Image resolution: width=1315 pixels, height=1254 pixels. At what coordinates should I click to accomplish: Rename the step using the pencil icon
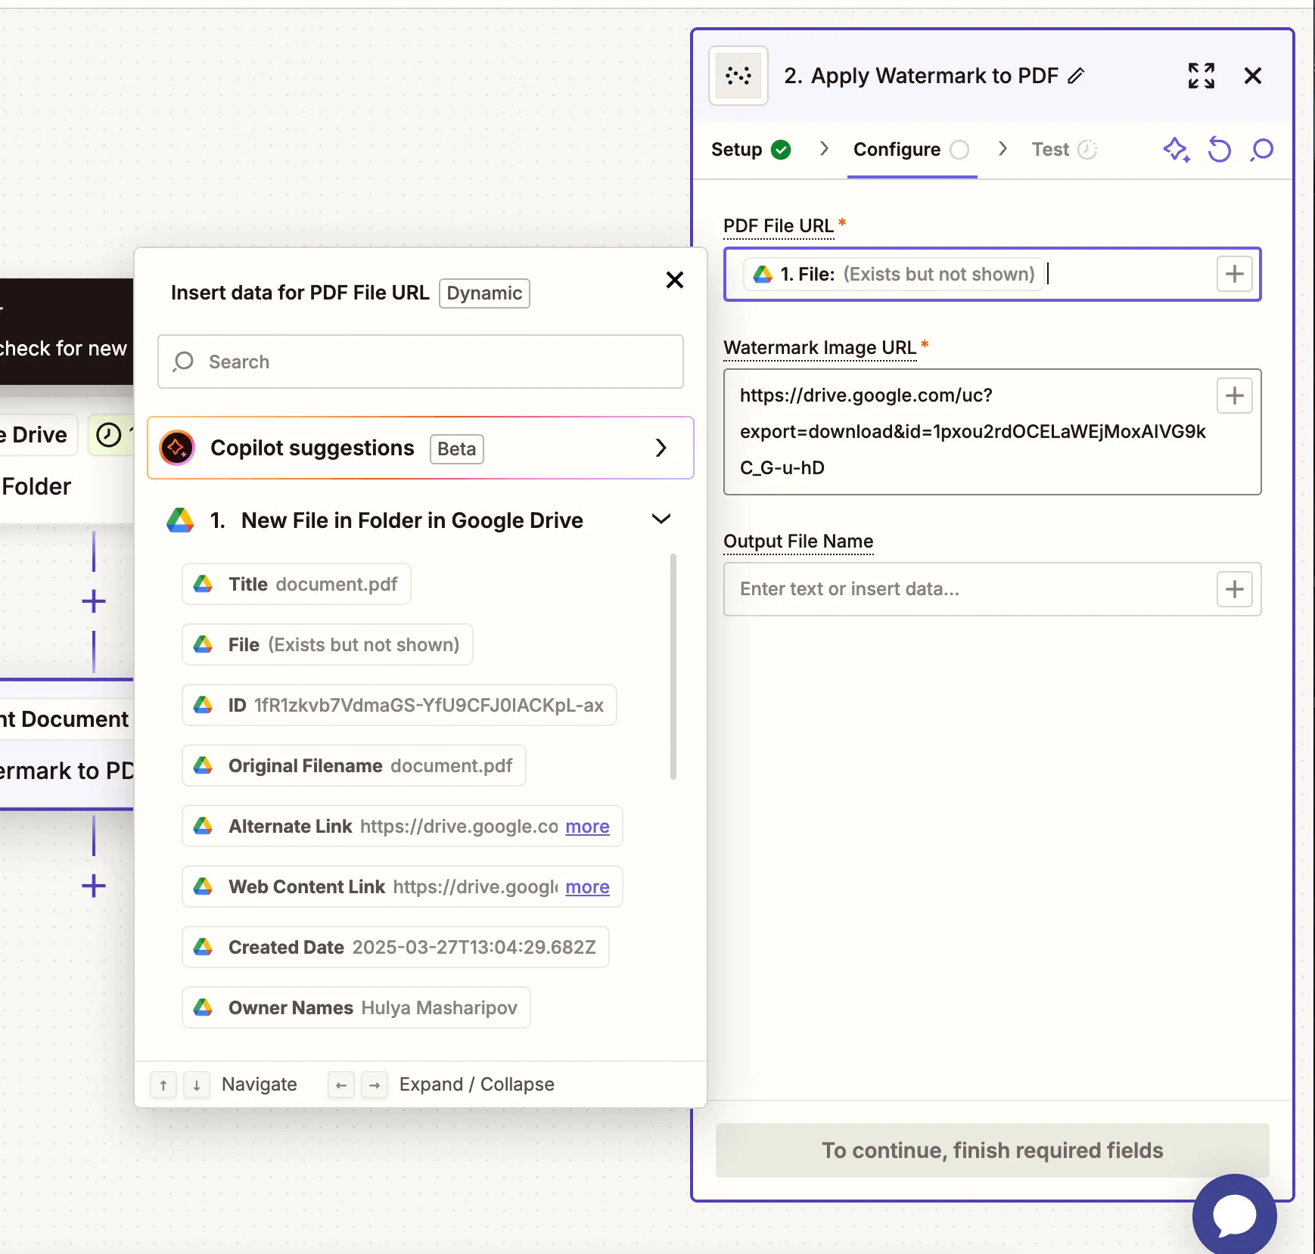click(x=1076, y=76)
